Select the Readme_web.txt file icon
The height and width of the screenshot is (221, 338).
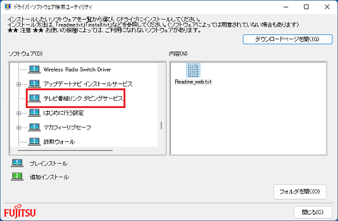193,70
